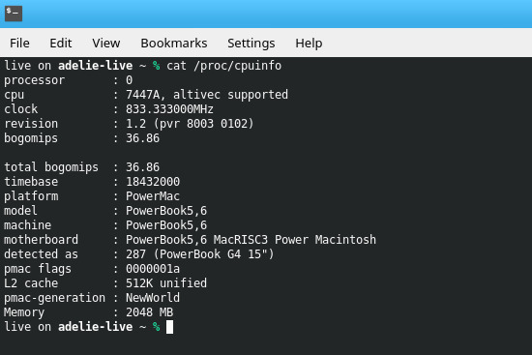Screen dimensions: 532x355
Task: Open the Settings menu
Action: point(251,44)
